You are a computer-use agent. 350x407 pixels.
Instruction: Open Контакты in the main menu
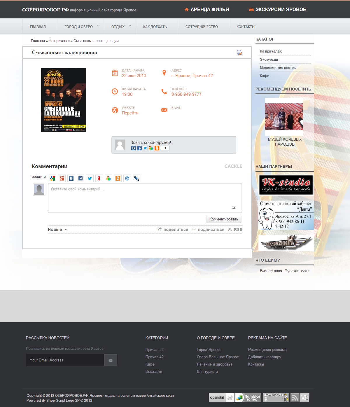[x=246, y=27]
